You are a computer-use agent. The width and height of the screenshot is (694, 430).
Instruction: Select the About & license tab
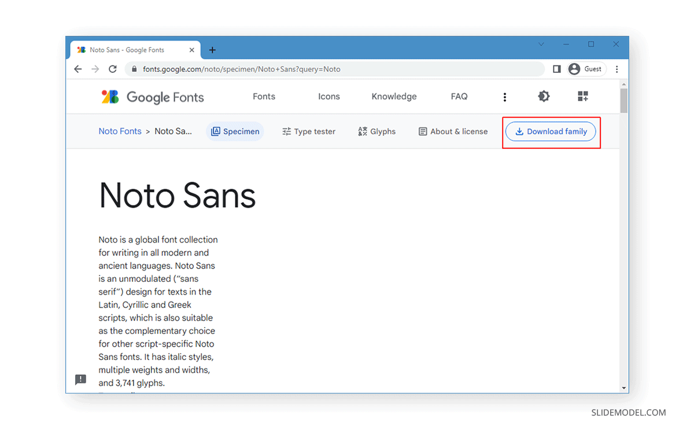coord(453,131)
